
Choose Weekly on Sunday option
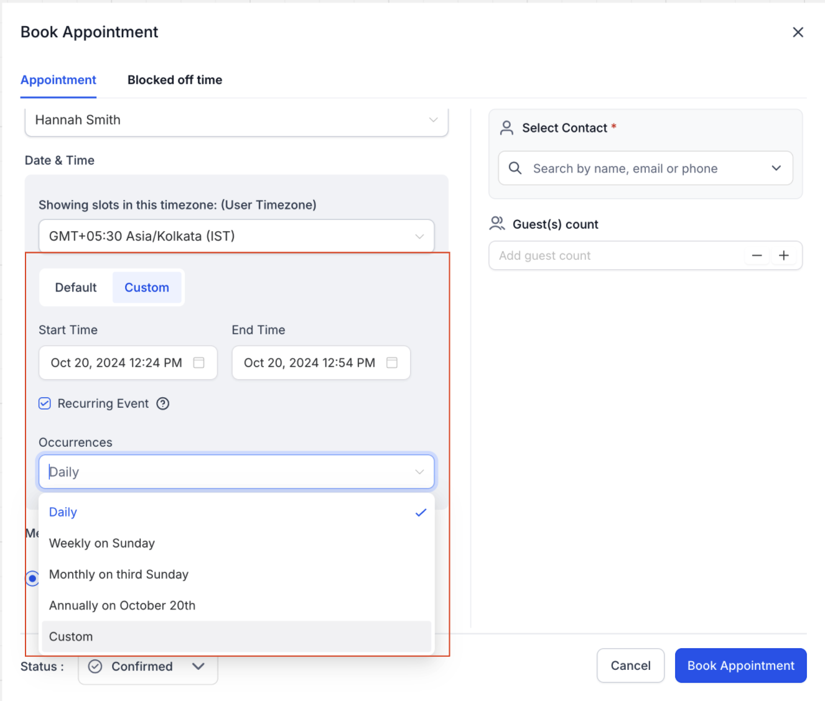point(236,543)
